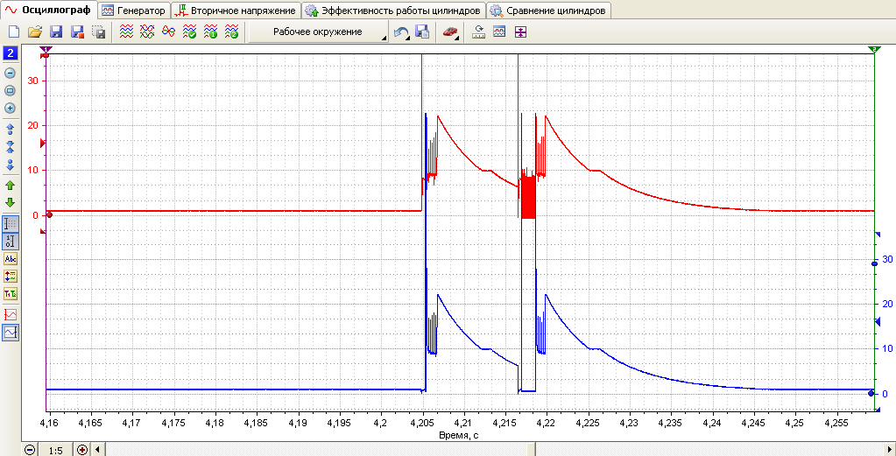Open the Вторичное напряжение tab
Viewport: 896px width, 456px height.
coord(236,11)
